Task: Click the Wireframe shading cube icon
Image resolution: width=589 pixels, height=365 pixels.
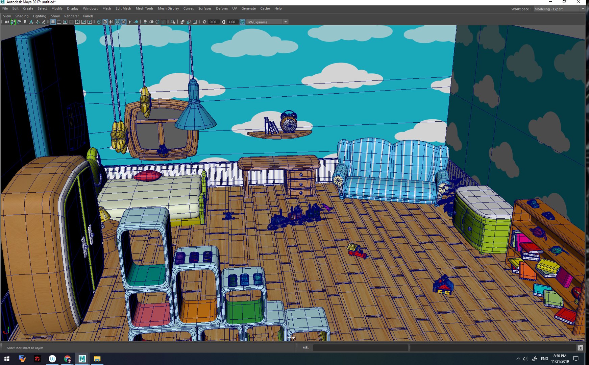Action: coord(99,22)
